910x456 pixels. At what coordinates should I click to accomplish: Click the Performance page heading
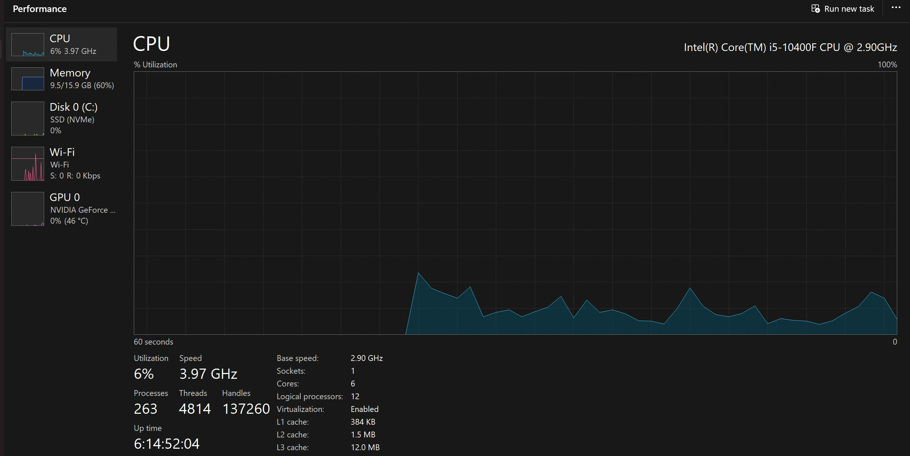tap(39, 9)
